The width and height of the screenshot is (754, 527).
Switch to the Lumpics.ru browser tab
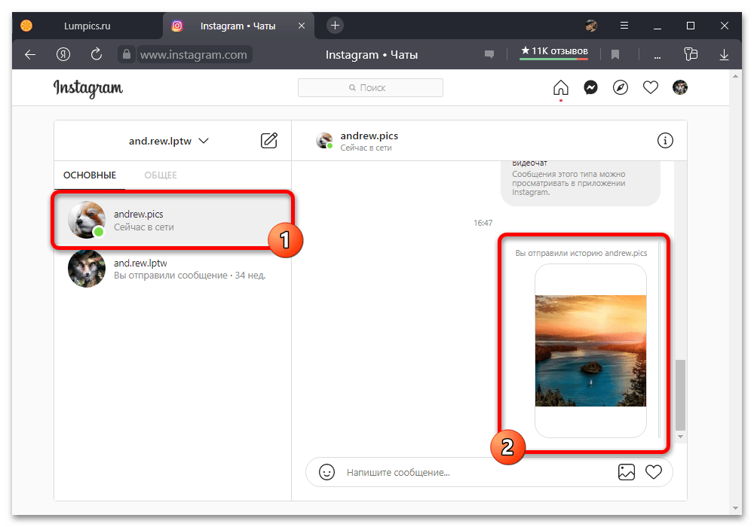[x=87, y=26]
